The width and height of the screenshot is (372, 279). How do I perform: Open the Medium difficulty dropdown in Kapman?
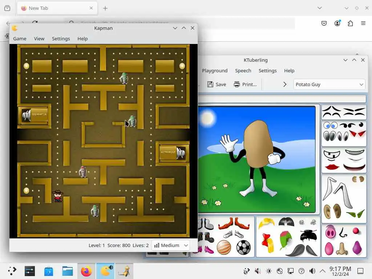171,245
